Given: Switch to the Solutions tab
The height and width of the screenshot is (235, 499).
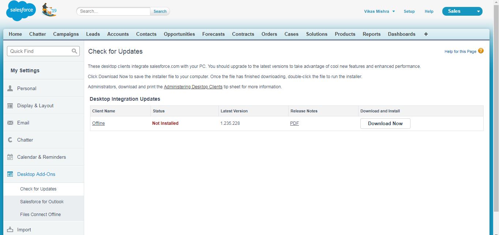Looking at the screenshot, I should pyautogui.click(x=317, y=34).
